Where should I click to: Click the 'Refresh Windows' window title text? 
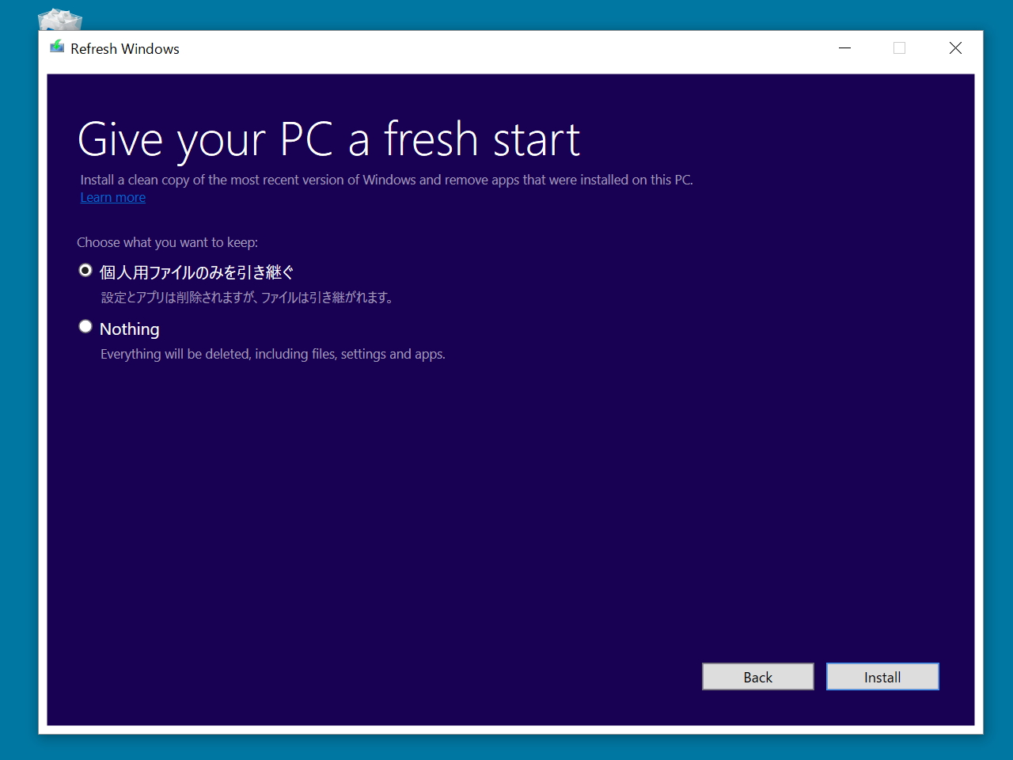click(125, 48)
